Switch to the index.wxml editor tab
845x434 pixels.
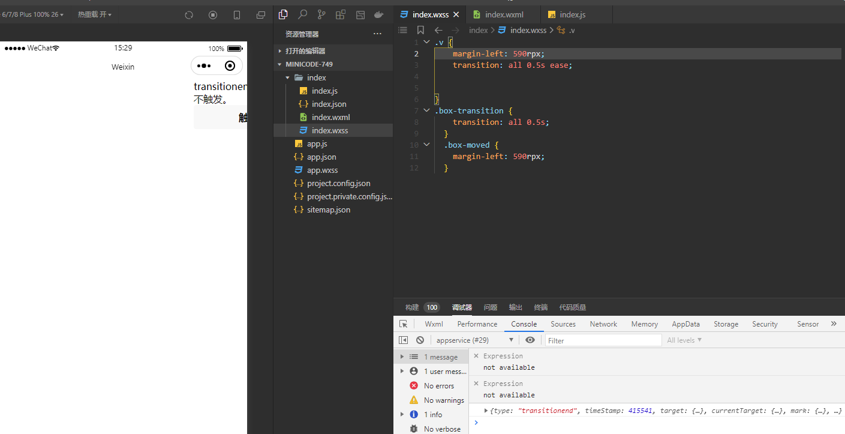tap(504, 14)
